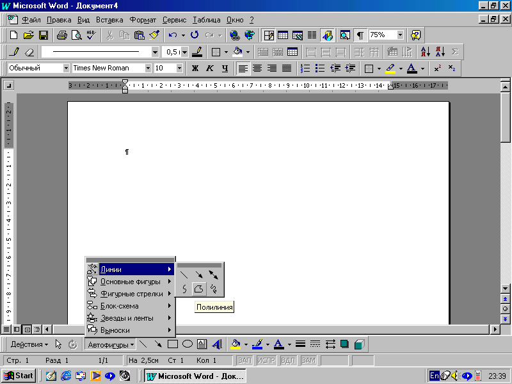512x384 pixels.
Task: Apply subscript x₂ formatting
Action: coord(452,68)
